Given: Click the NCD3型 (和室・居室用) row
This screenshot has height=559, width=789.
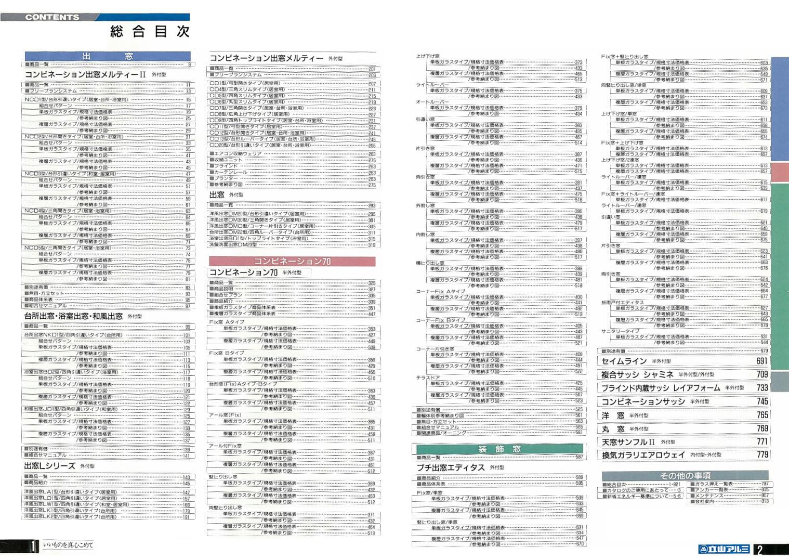Looking at the screenshot, I should [x=108, y=174].
